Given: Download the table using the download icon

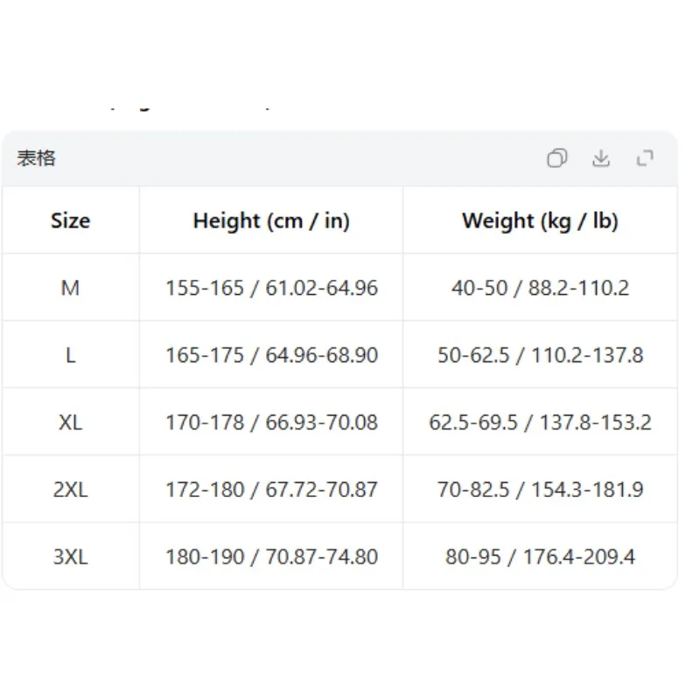Looking at the screenshot, I should click(601, 158).
